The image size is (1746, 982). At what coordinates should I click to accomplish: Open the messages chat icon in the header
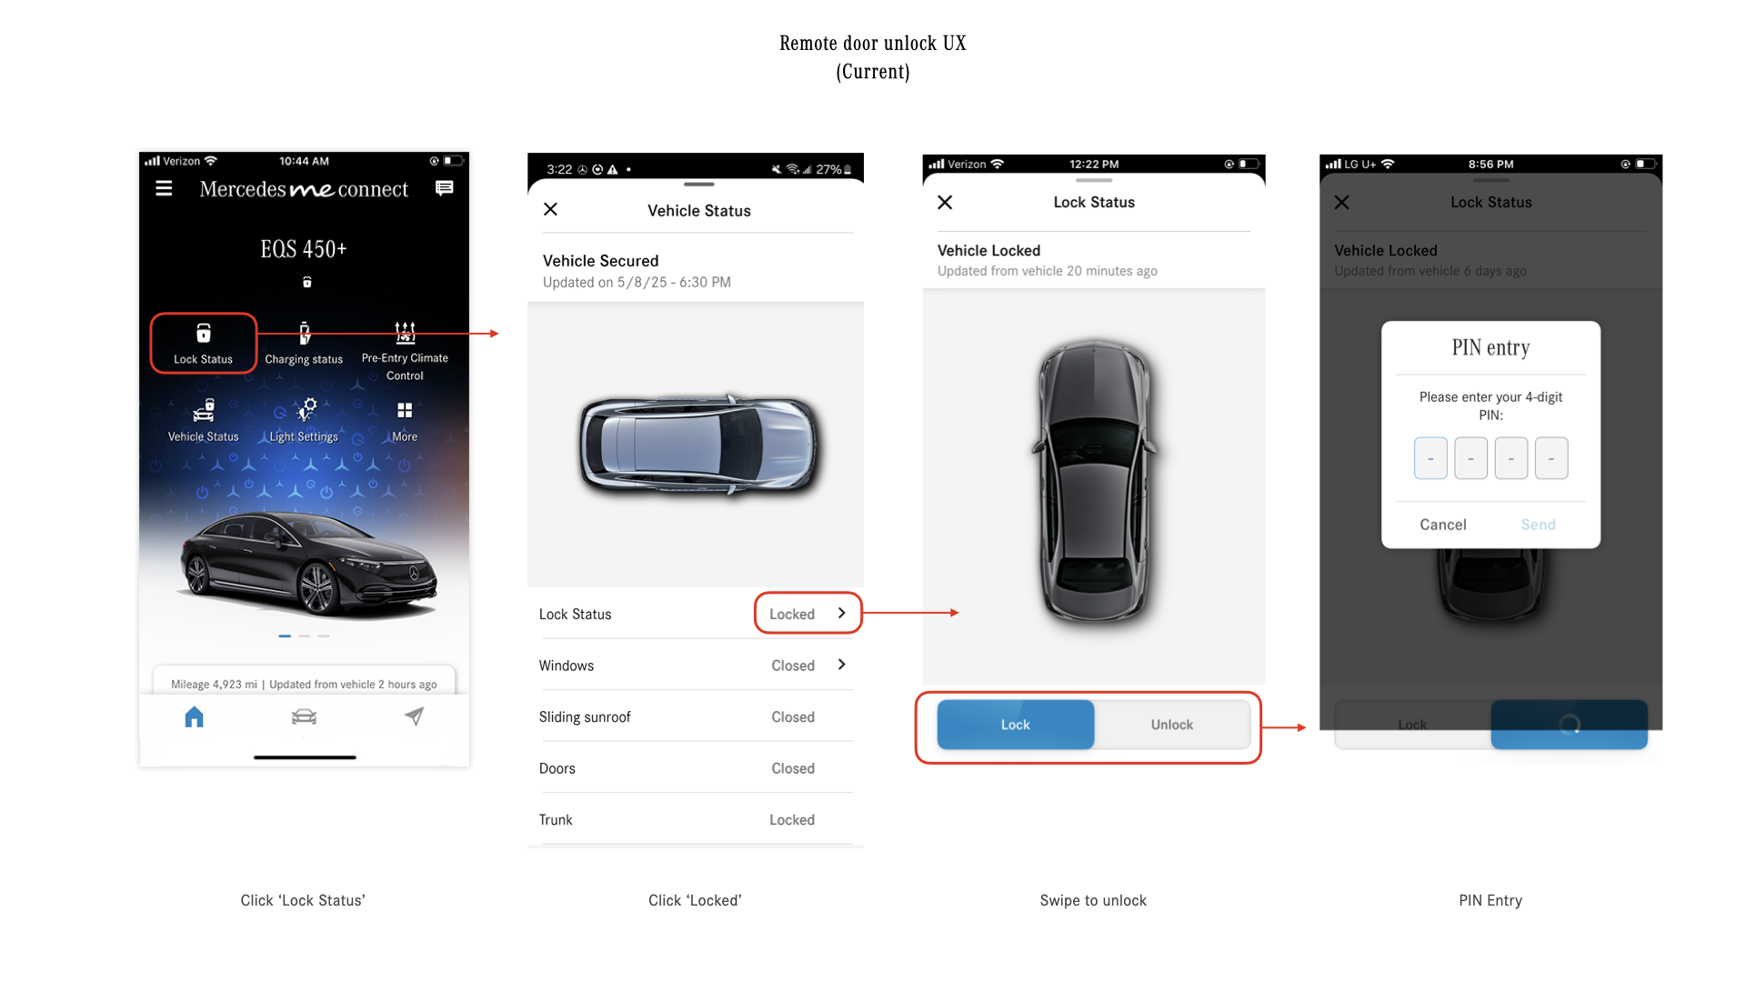[x=444, y=188]
